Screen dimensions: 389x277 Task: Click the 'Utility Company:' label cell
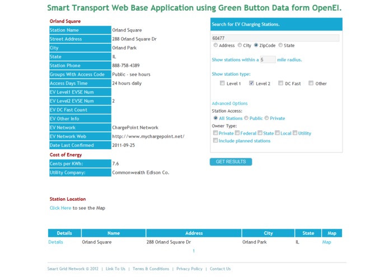[x=80, y=173]
